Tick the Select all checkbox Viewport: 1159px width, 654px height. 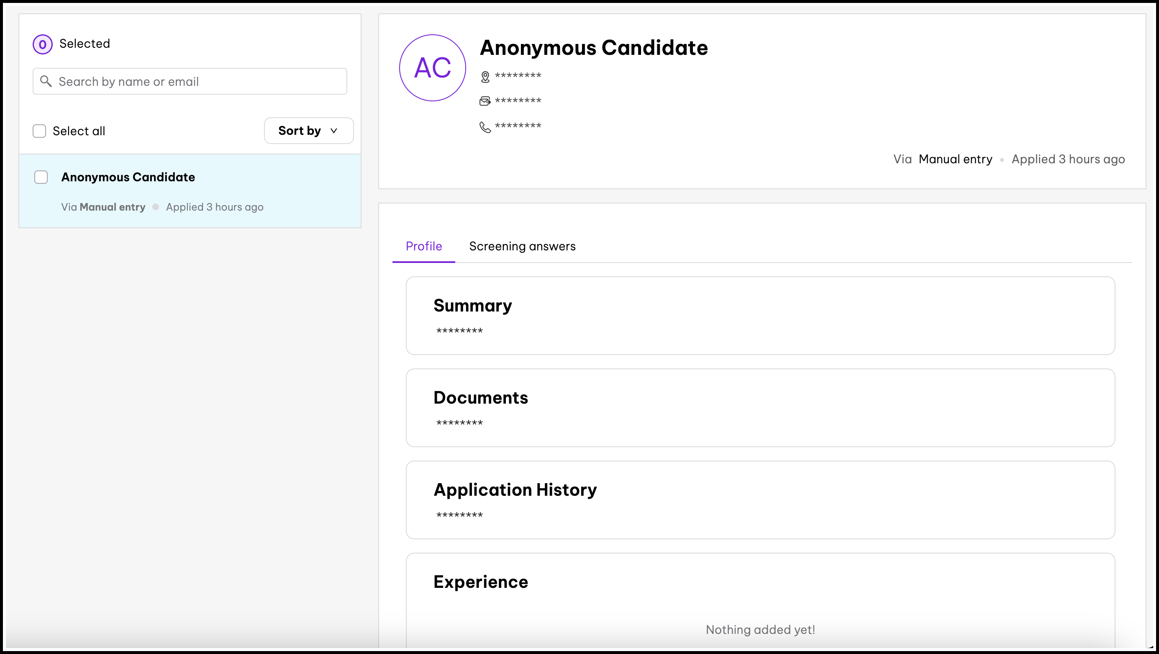click(40, 131)
